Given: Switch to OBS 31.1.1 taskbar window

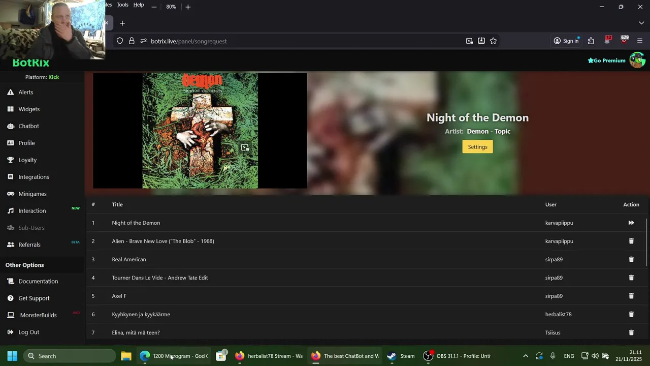Looking at the screenshot, I should pyautogui.click(x=457, y=356).
